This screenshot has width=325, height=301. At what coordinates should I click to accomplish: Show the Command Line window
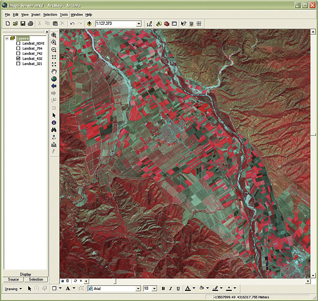pos(174,24)
